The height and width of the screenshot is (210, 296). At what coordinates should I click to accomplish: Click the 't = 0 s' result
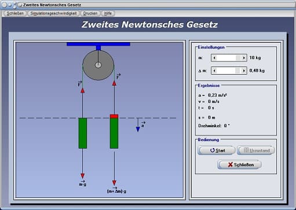206,108
